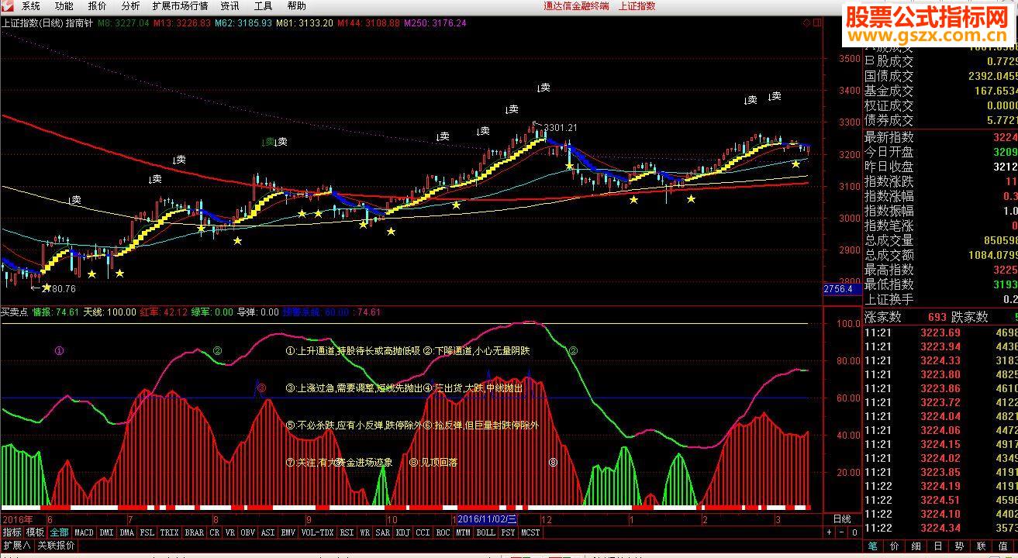The width and height of the screenshot is (1018, 558).
Task: Apply the DMI indicator
Action: [106, 533]
